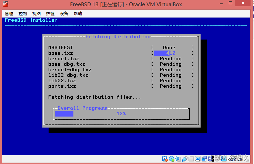Screen dimensions: 254x164
Task: Click the display settings monitor icon
Action: pos(197,158)
